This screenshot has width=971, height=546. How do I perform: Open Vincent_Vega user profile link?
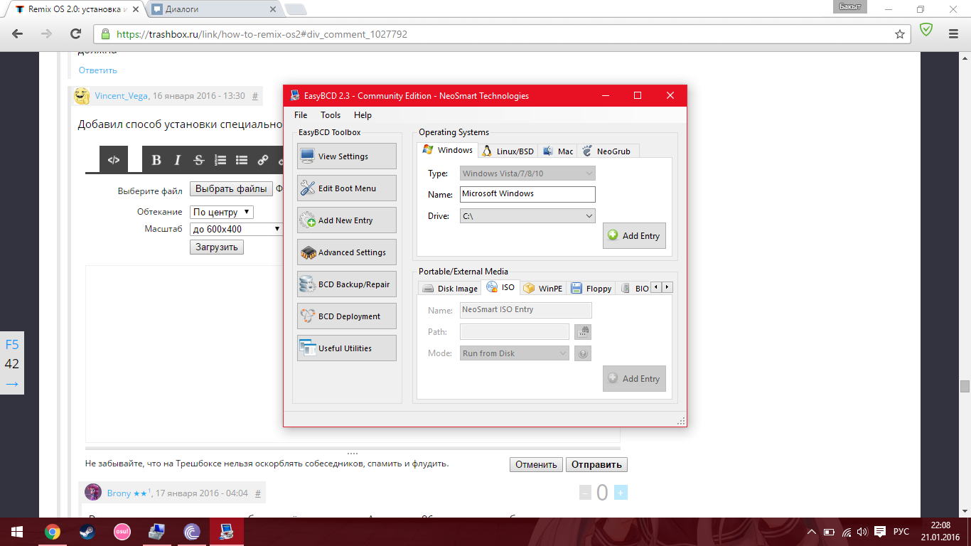121,96
